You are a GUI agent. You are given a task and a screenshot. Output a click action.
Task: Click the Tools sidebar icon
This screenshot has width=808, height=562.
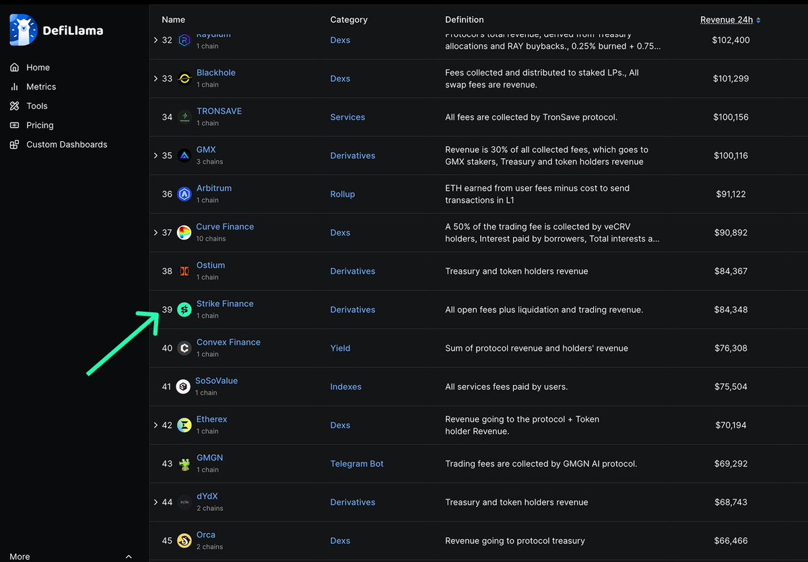point(15,106)
